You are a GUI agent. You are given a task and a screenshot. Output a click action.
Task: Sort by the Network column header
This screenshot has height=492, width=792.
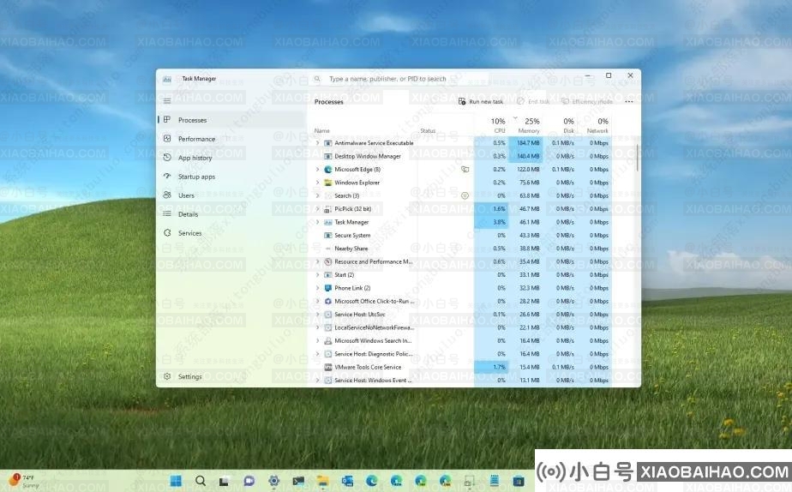click(x=598, y=125)
